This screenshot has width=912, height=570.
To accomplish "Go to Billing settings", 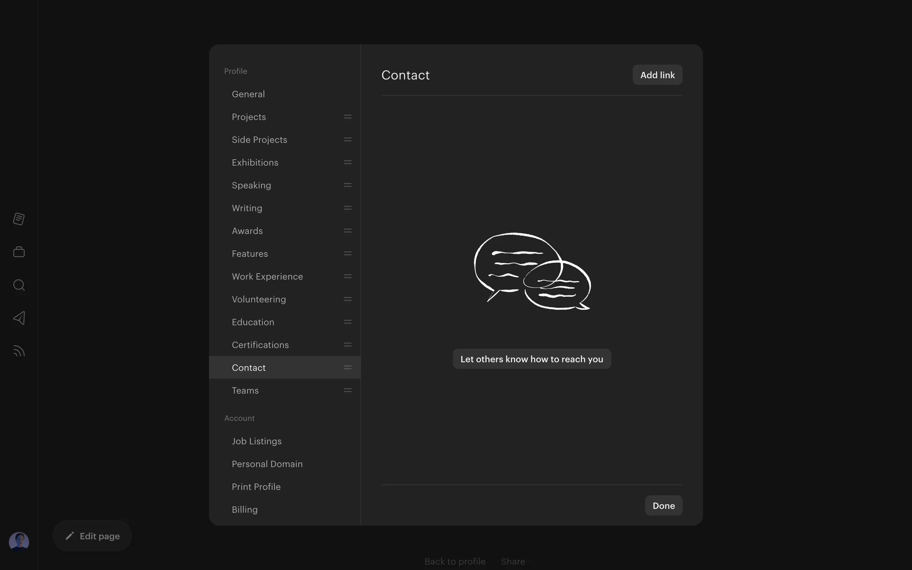I will [x=245, y=510].
